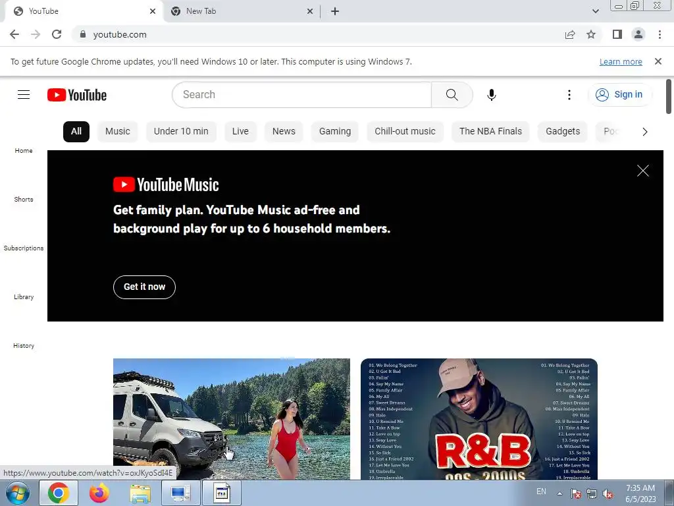Screen dimensions: 674x506
Task: Open Chrome three-dot menu
Action: [660, 34]
